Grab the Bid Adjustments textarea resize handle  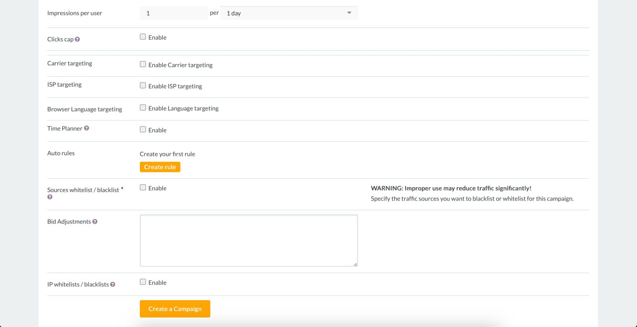point(355,264)
